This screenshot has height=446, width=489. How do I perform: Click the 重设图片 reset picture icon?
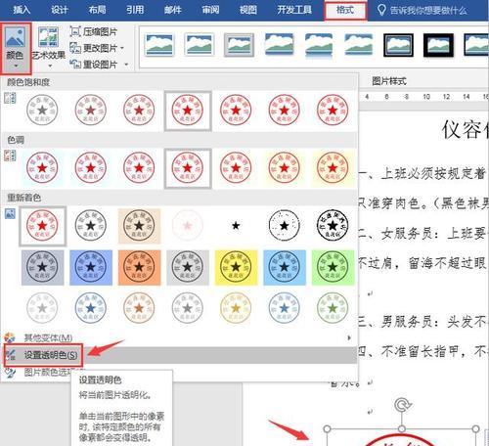(x=75, y=64)
